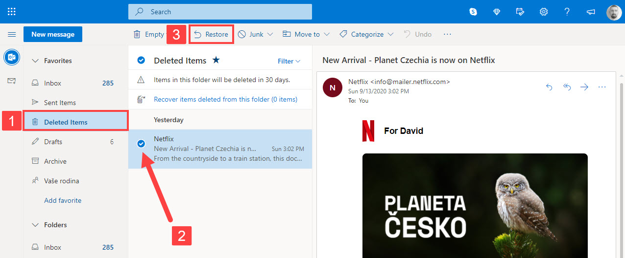This screenshot has height=258, width=625.
Task: Click the Netflix N logo in email
Action: (x=368, y=131)
